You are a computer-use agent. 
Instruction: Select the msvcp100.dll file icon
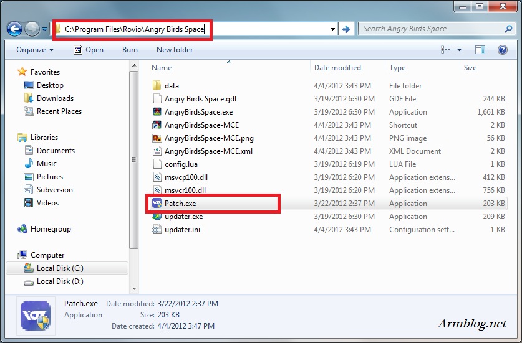pos(157,177)
